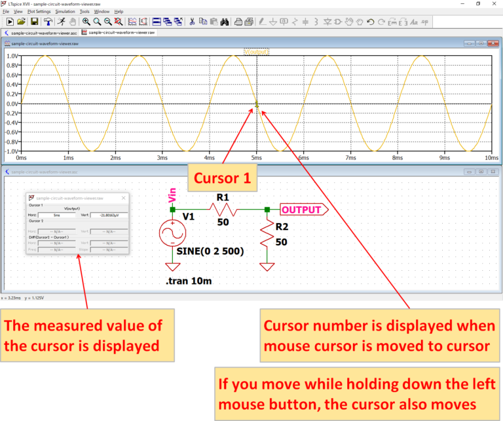This screenshot has height=421, width=503.
Task: Click Cursor 1 Horz field showing 5ms
Action: pyautogui.click(x=57, y=215)
